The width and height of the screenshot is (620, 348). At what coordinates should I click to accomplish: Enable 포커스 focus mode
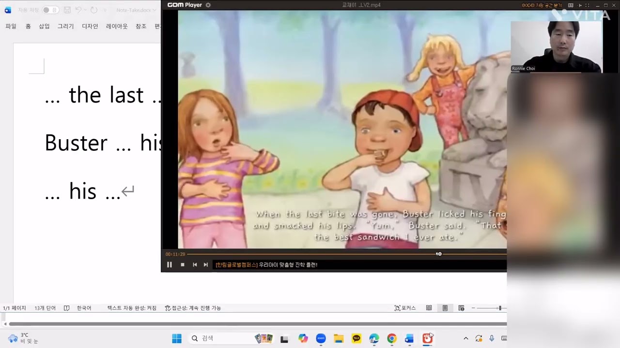tap(405, 308)
